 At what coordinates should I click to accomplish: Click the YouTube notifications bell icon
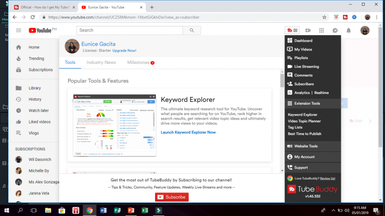click(348, 30)
